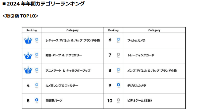Click the up arrow icon beside rank 5
Image resolution: width=205 pixels, height=111 pixels.
(37, 100)
